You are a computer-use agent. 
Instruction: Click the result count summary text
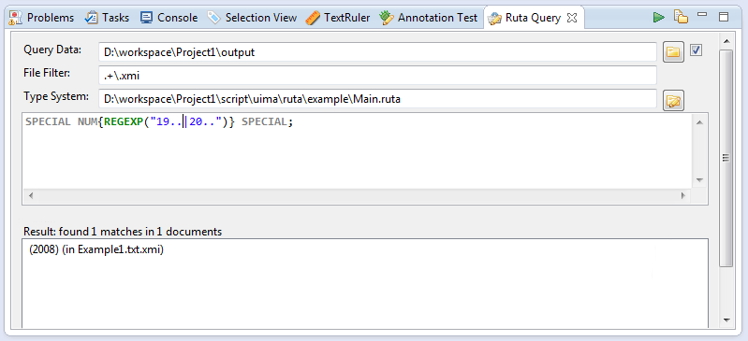coord(123,232)
